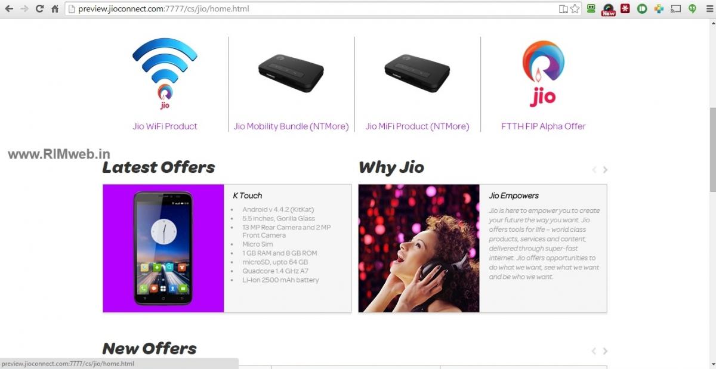
Task: Open Jio Mobility Bundle (NTMore) link
Action: click(x=291, y=126)
